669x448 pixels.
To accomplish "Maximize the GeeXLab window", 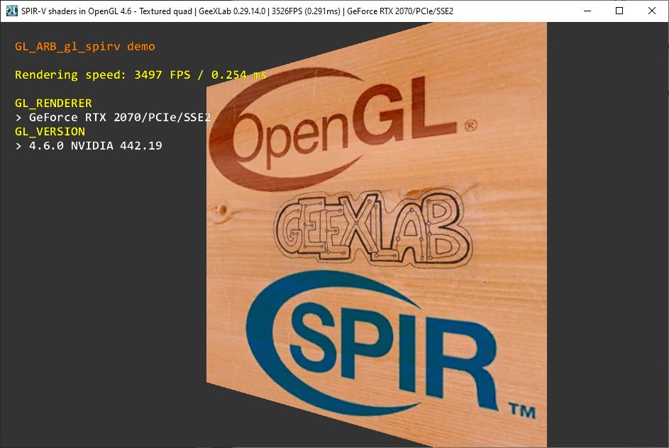I will (x=619, y=11).
